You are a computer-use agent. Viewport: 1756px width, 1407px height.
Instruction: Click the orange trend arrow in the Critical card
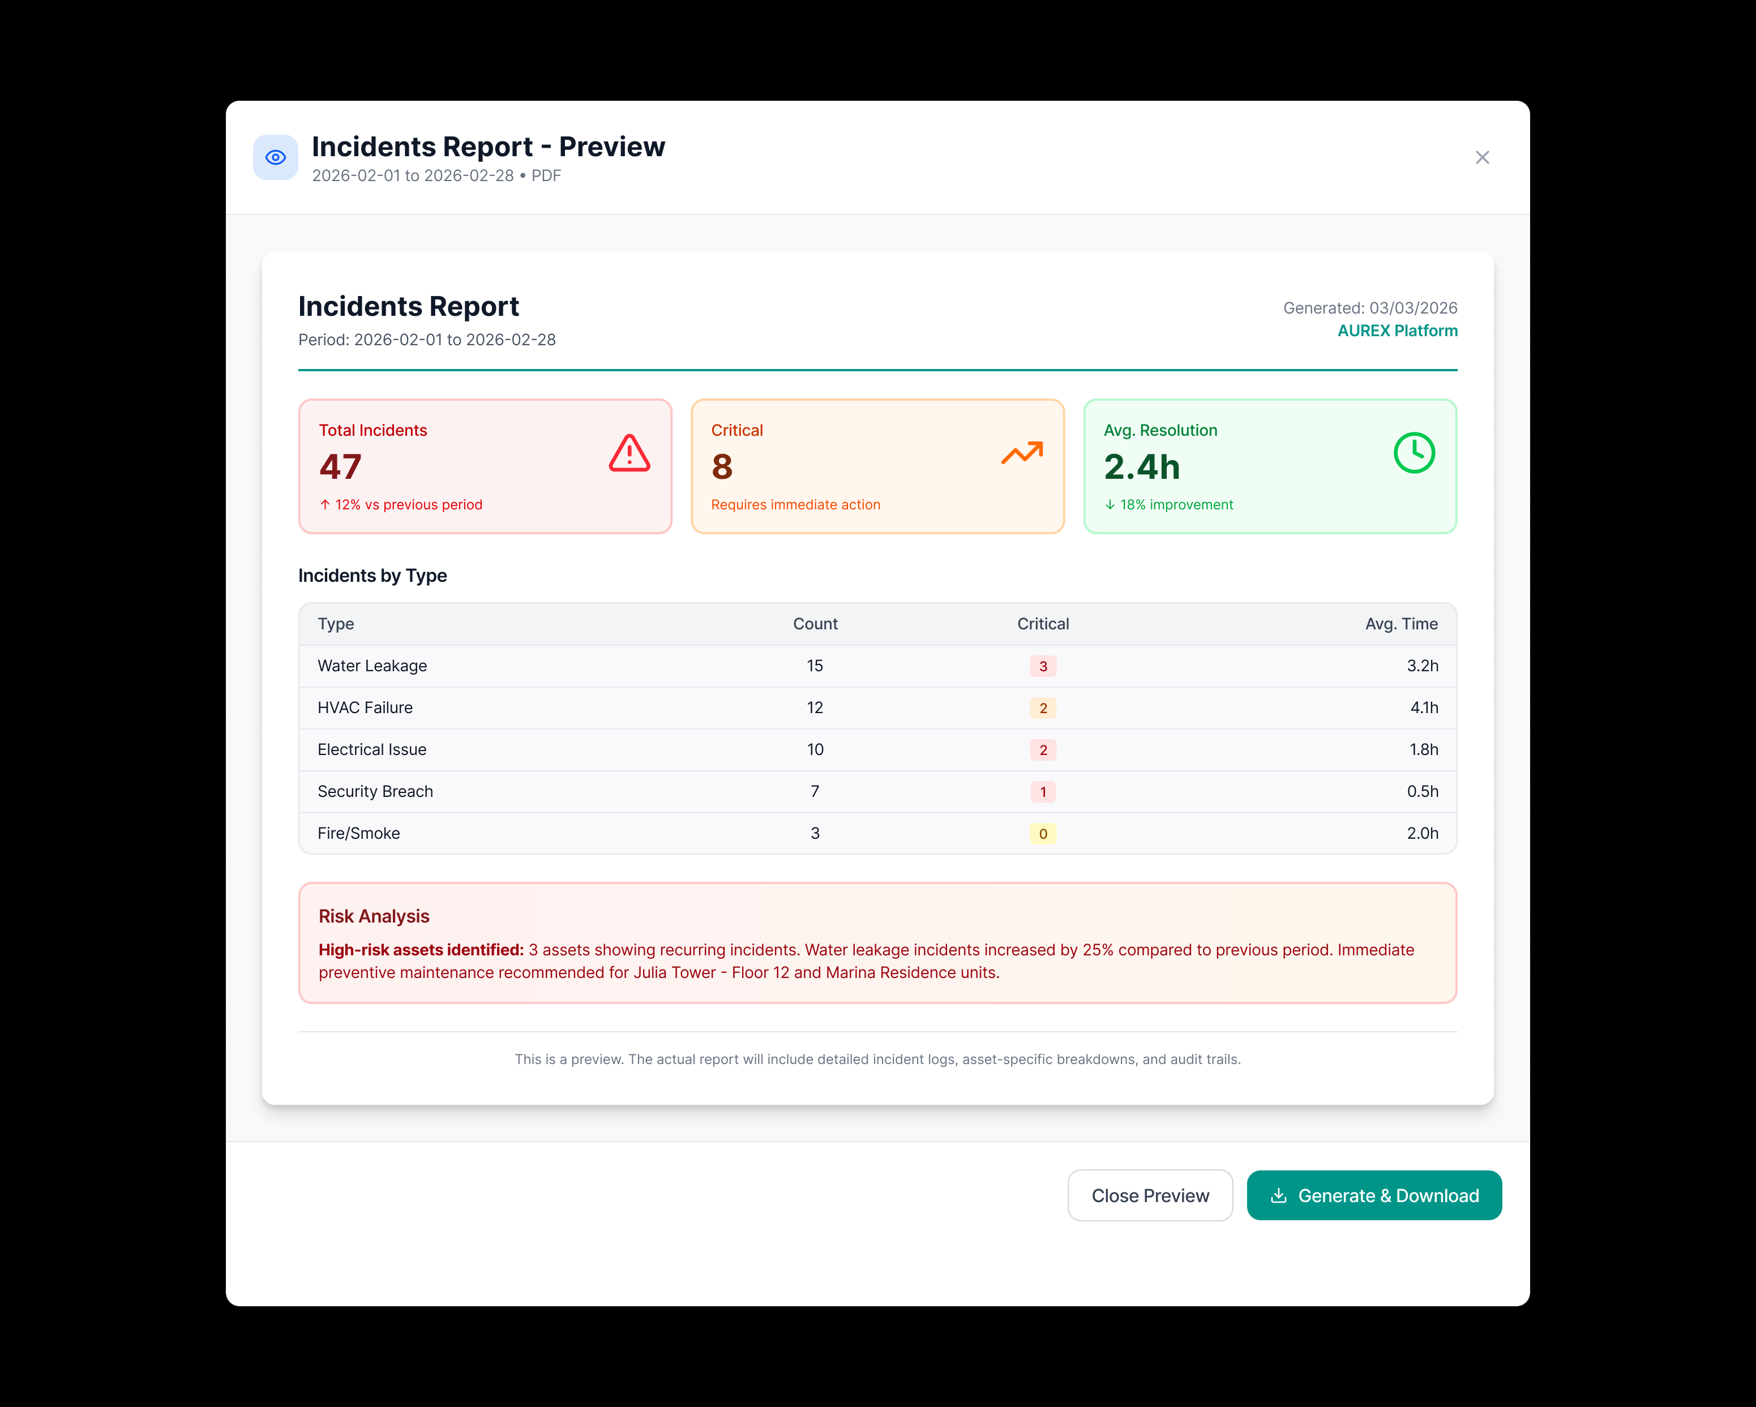pyautogui.click(x=1021, y=454)
